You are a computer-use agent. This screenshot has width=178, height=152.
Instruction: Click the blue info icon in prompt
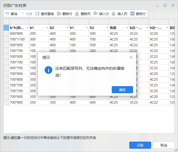48,70
